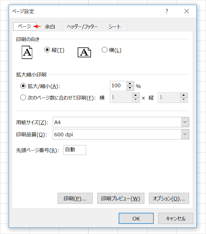Decrease 縦 page count with down arrow
206x234 pixels.
click(184, 100)
